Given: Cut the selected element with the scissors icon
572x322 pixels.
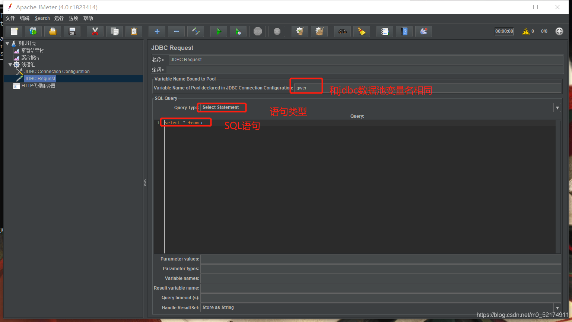Looking at the screenshot, I should pos(95,31).
